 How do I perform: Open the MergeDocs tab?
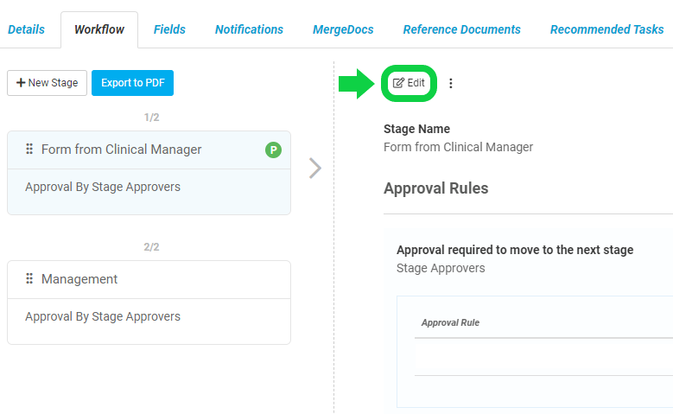(x=343, y=29)
